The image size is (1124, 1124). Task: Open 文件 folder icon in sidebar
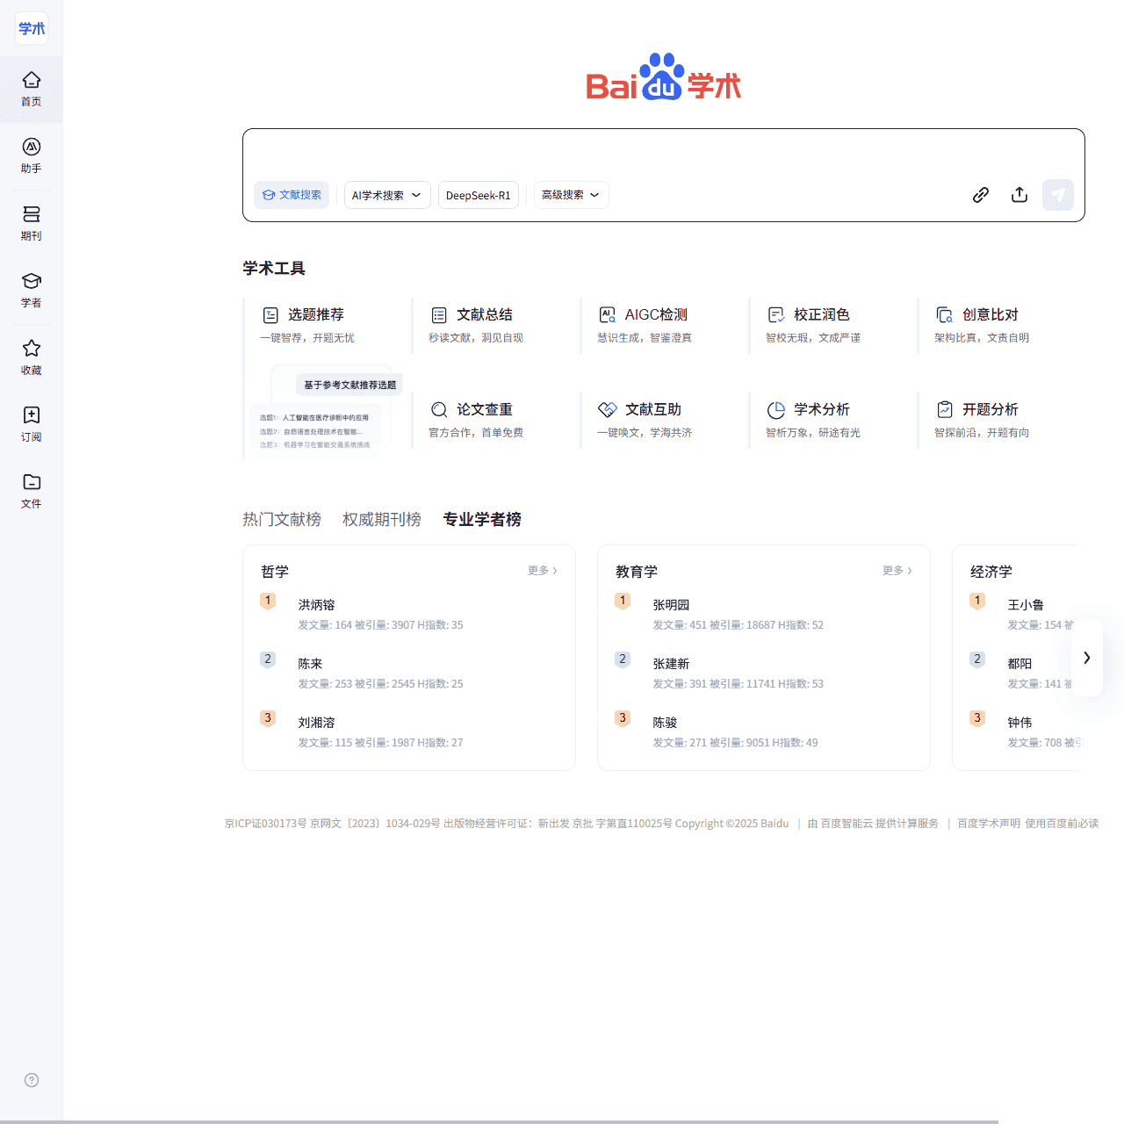coord(32,491)
